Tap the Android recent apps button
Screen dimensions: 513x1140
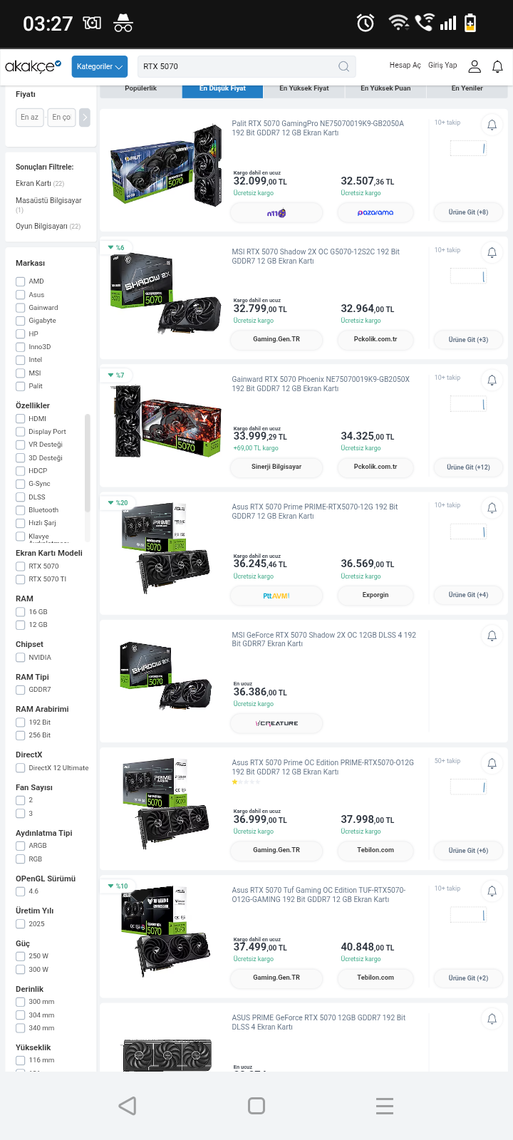385,1106
